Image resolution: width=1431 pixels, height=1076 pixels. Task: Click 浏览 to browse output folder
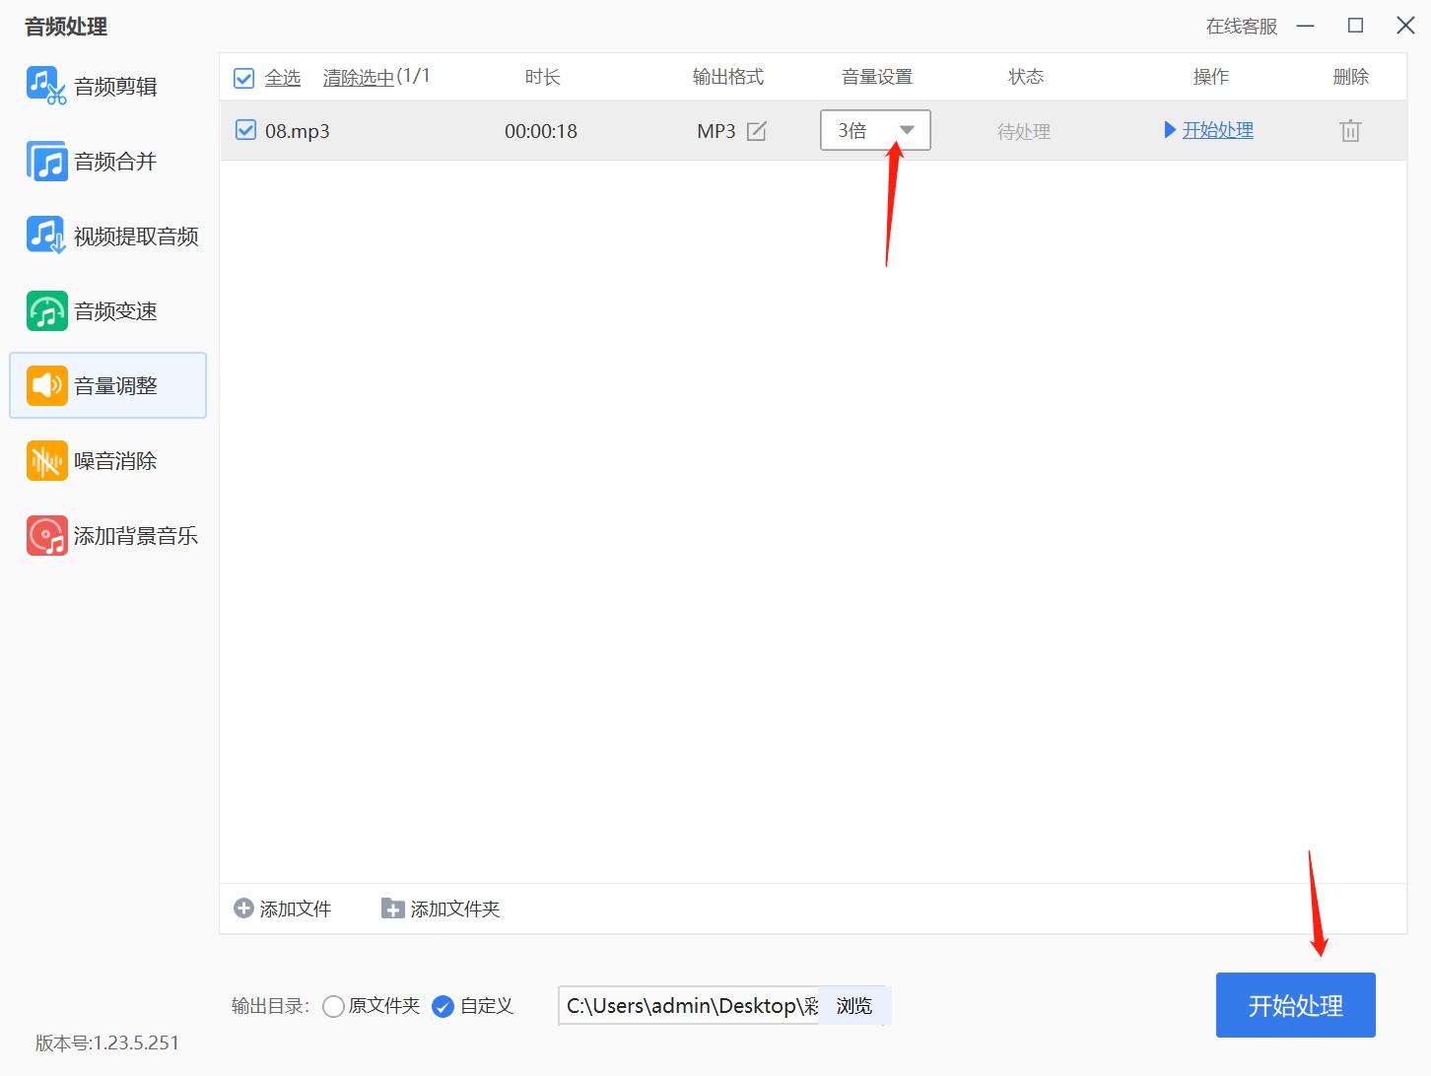pyautogui.click(x=853, y=1005)
